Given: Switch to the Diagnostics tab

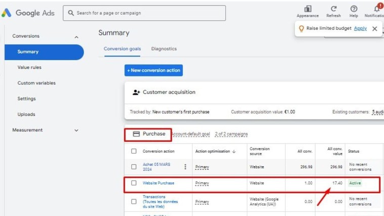Looking at the screenshot, I should pos(164,49).
